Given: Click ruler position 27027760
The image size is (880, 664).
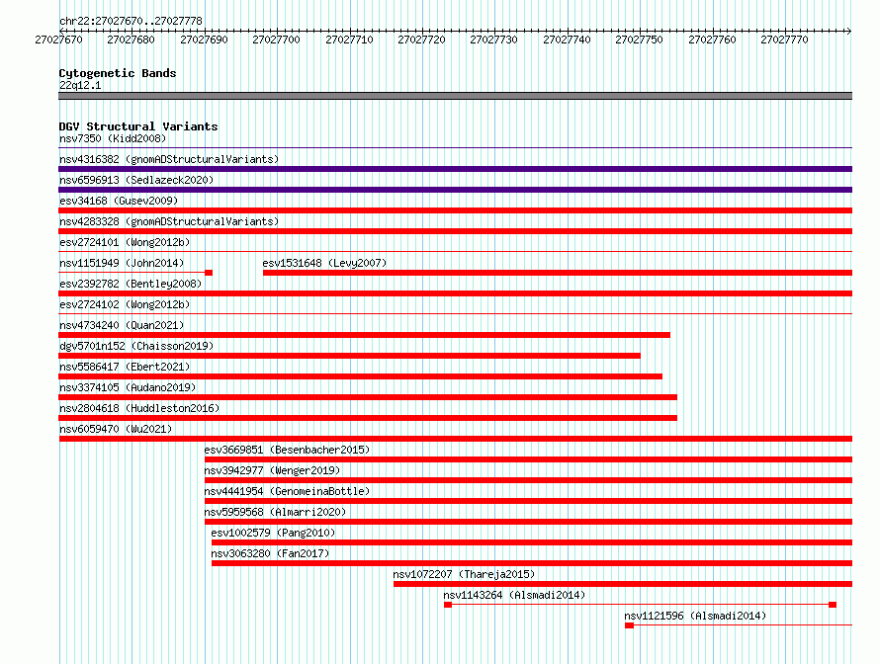Looking at the screenshot, I should (712, 40).
